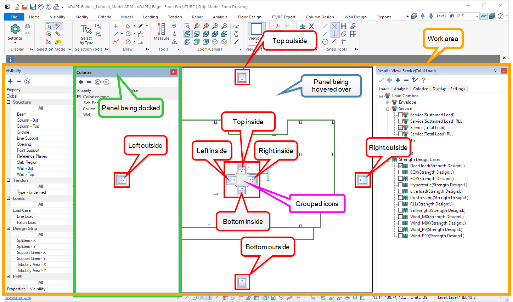This screenshot has height=302, width=513.
Task: Click the right outside docking icon
Action: point(362,180)
